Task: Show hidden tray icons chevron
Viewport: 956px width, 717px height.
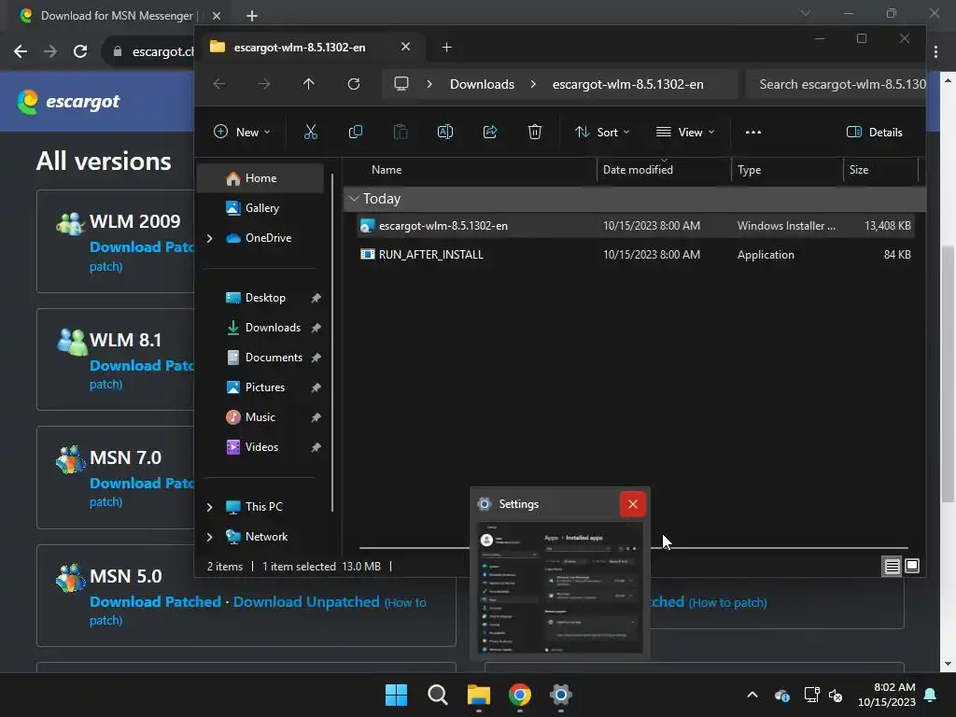Action: (x=752, y=695)
